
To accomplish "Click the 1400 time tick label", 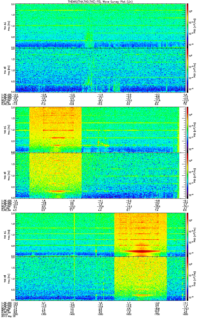I will pos(72,314).
